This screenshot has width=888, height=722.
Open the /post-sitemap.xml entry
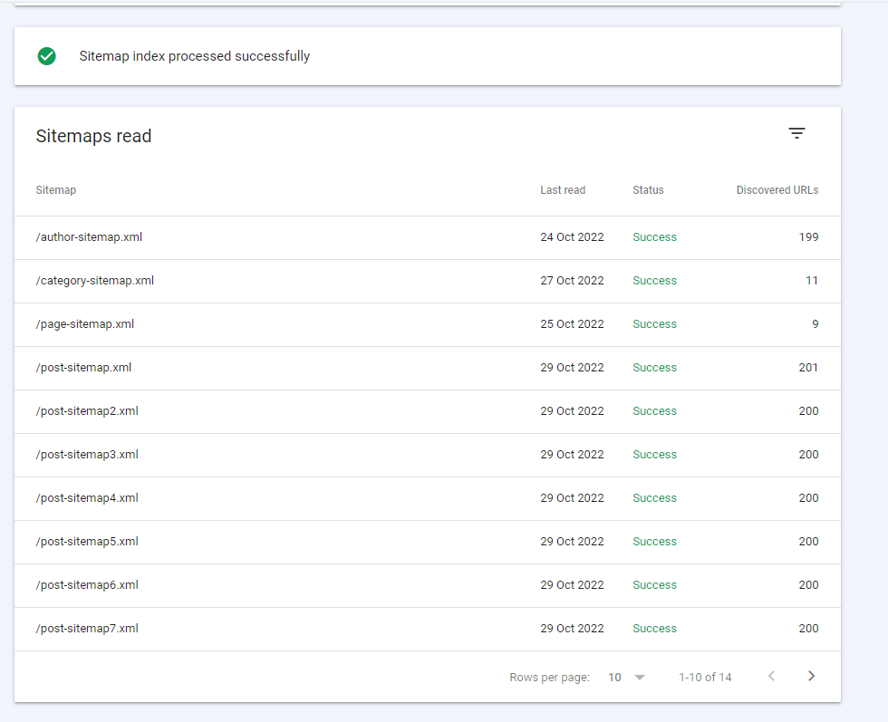click(x=83, y=368)
